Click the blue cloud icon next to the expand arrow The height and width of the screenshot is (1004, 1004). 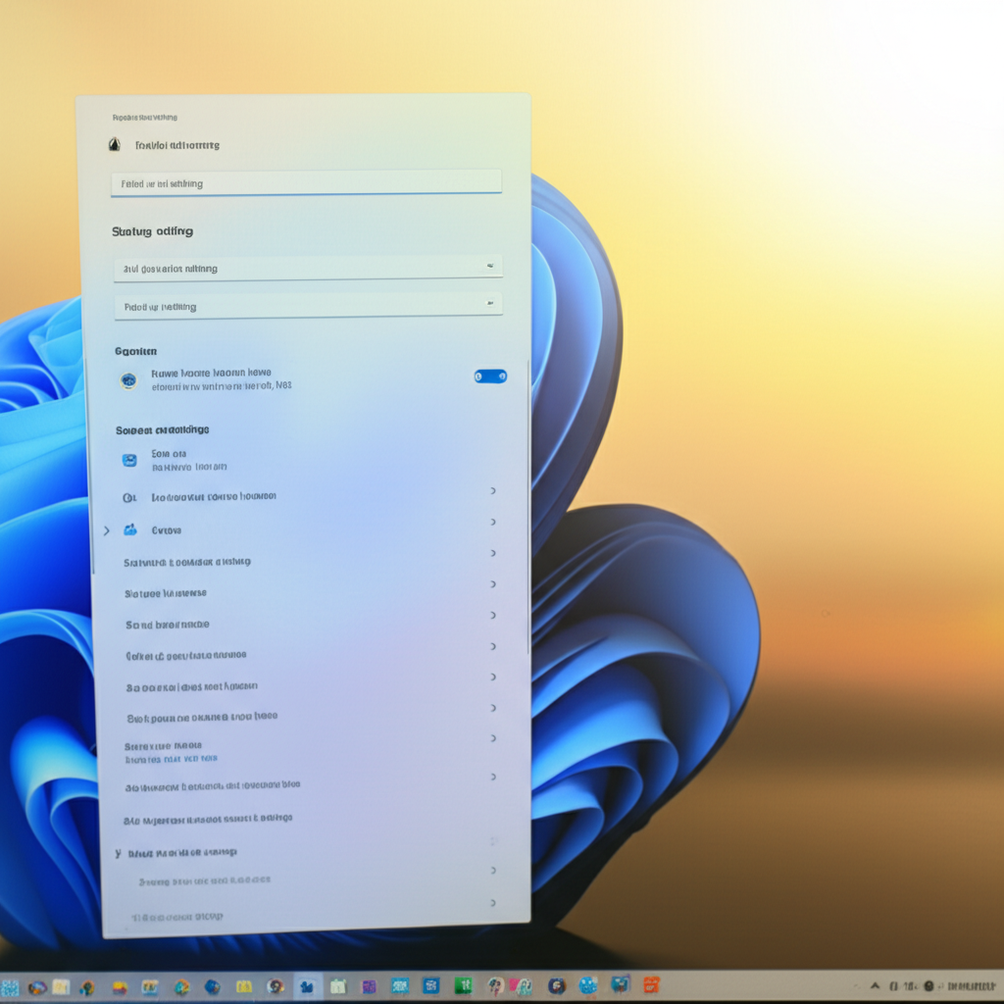(x=129, y=530)
